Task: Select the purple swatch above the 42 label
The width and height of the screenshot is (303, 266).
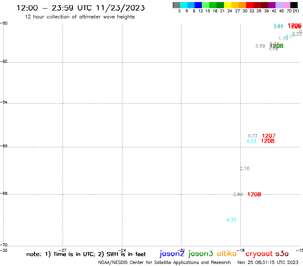Action: click(x=272, y=5)
